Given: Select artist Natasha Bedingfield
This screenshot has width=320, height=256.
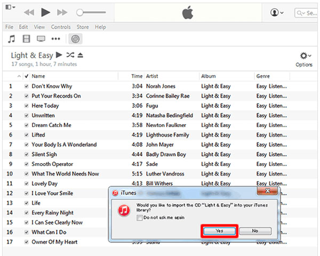Looking at the screenshot, I should 170,115.
